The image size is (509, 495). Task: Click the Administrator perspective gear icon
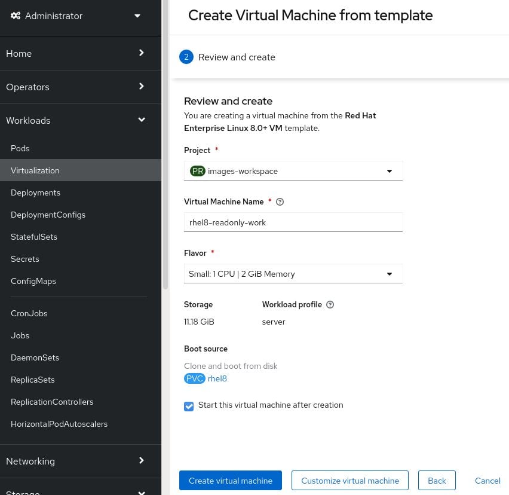16,16
